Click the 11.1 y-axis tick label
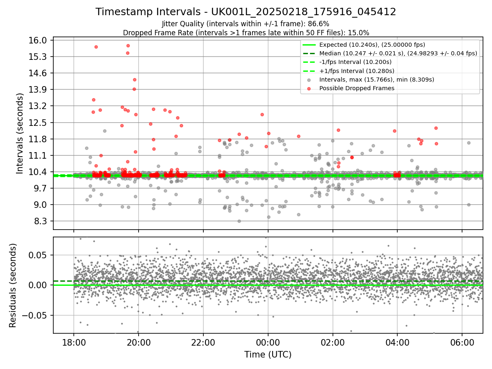The width and height of the screenshot is (492, 369). click(39, 155)
